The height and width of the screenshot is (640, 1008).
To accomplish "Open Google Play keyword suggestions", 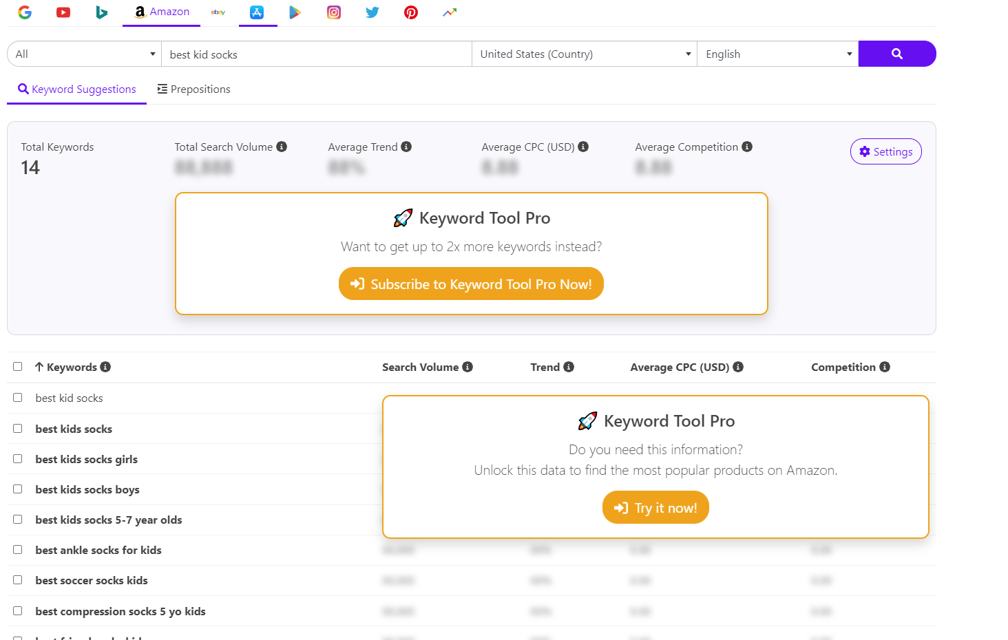I will tap(295, 12).
